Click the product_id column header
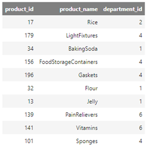 click(19, 9)
